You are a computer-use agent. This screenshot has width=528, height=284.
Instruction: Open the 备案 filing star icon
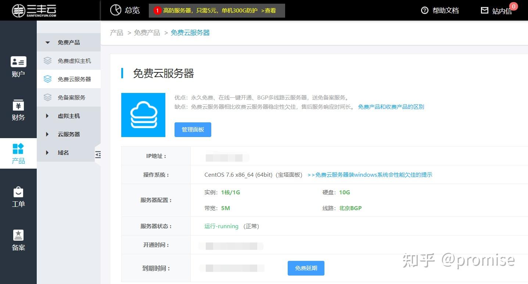point(18,235)
